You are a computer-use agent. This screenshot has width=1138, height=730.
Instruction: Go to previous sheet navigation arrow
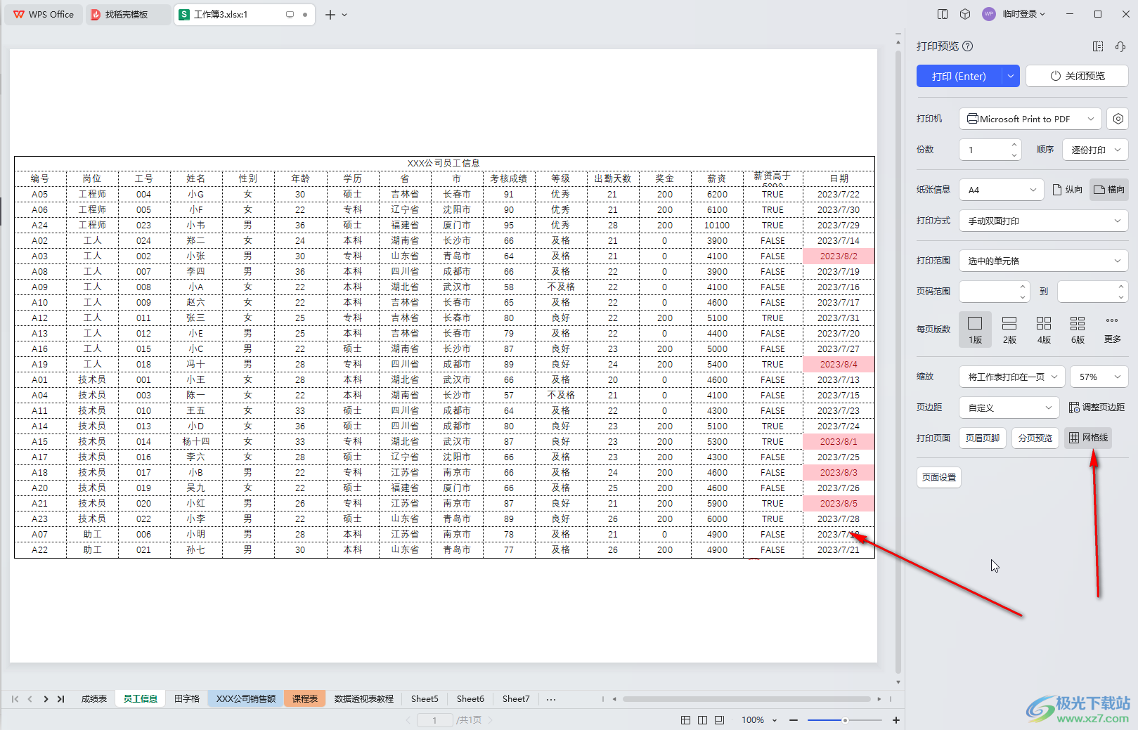pos(30,699)
